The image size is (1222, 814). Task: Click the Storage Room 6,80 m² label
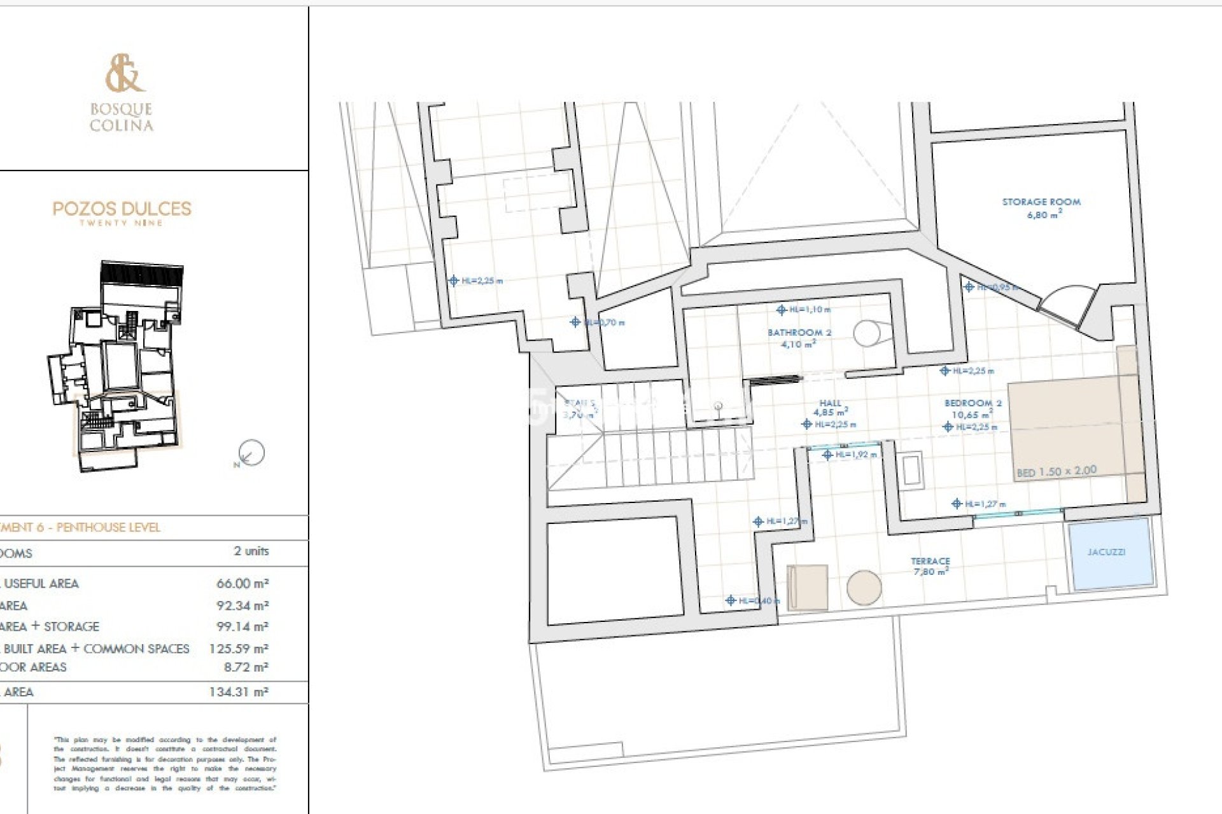(1041, 208)
